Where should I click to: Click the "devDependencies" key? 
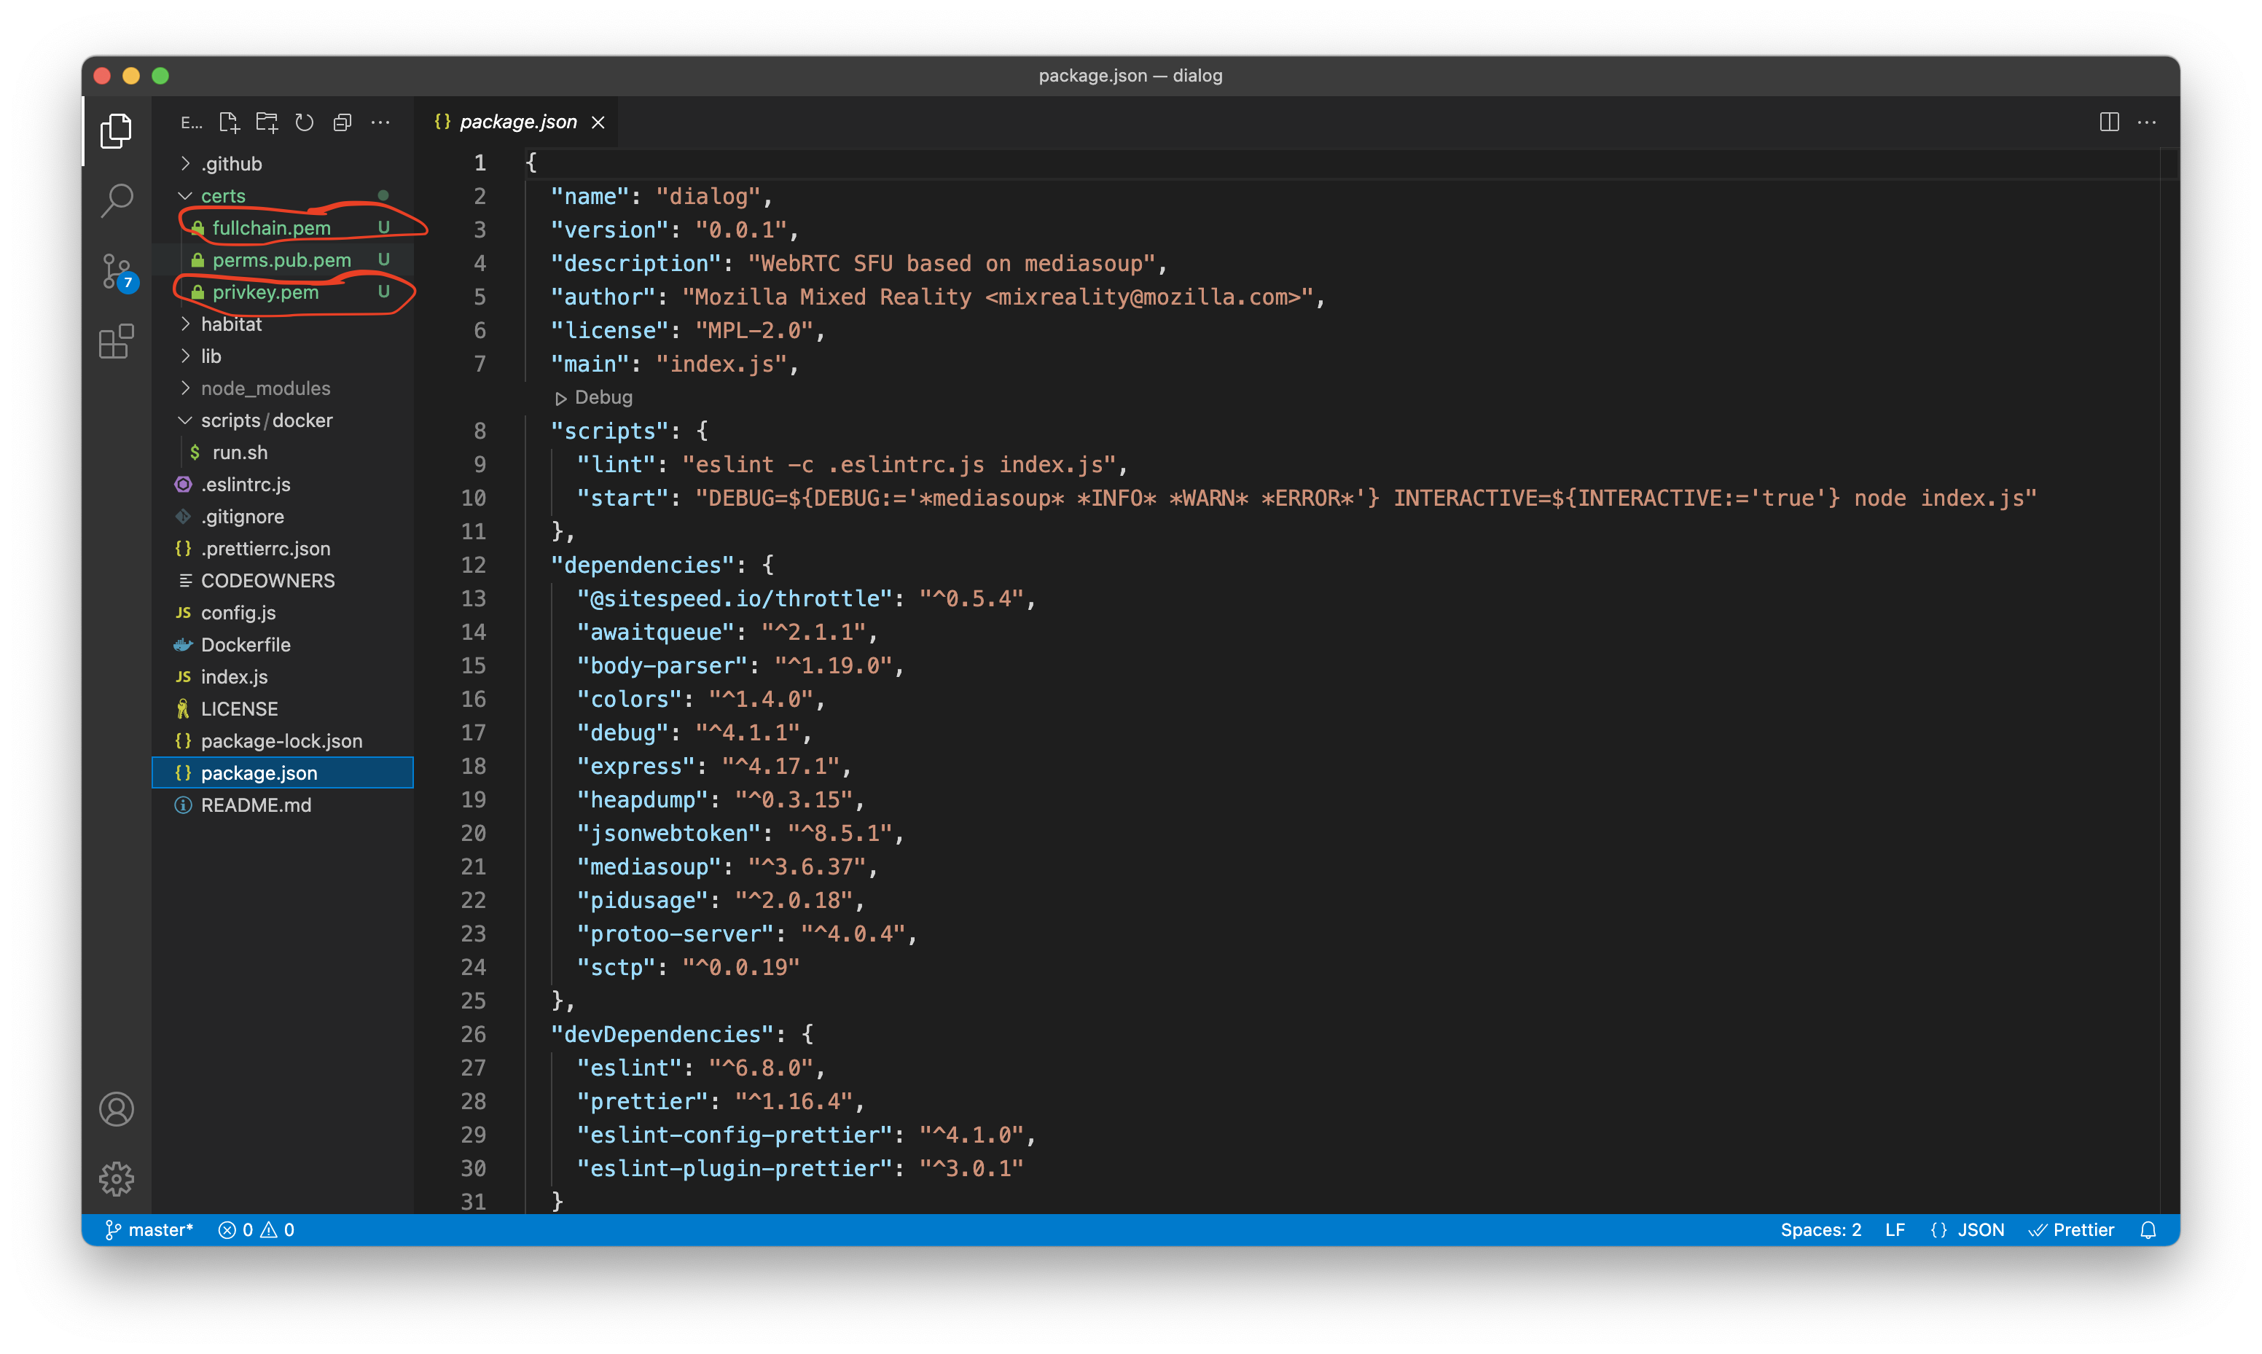[662, 1034]
